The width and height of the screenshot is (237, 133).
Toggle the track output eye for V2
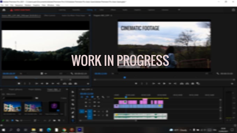pos(99,102)
